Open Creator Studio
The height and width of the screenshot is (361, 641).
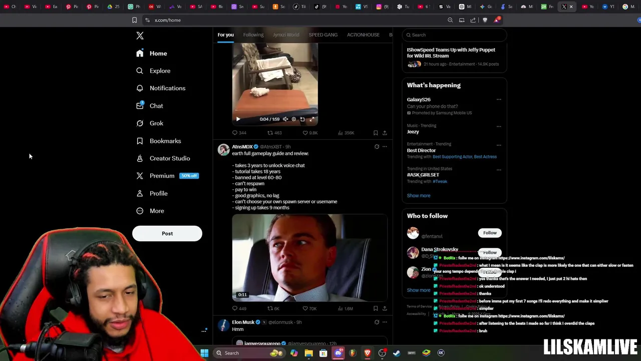coord(163,158)
